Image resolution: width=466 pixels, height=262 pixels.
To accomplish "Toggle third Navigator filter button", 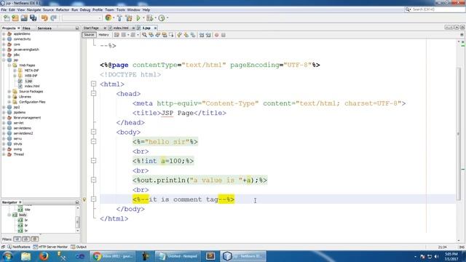I will [x=35, y=239].
